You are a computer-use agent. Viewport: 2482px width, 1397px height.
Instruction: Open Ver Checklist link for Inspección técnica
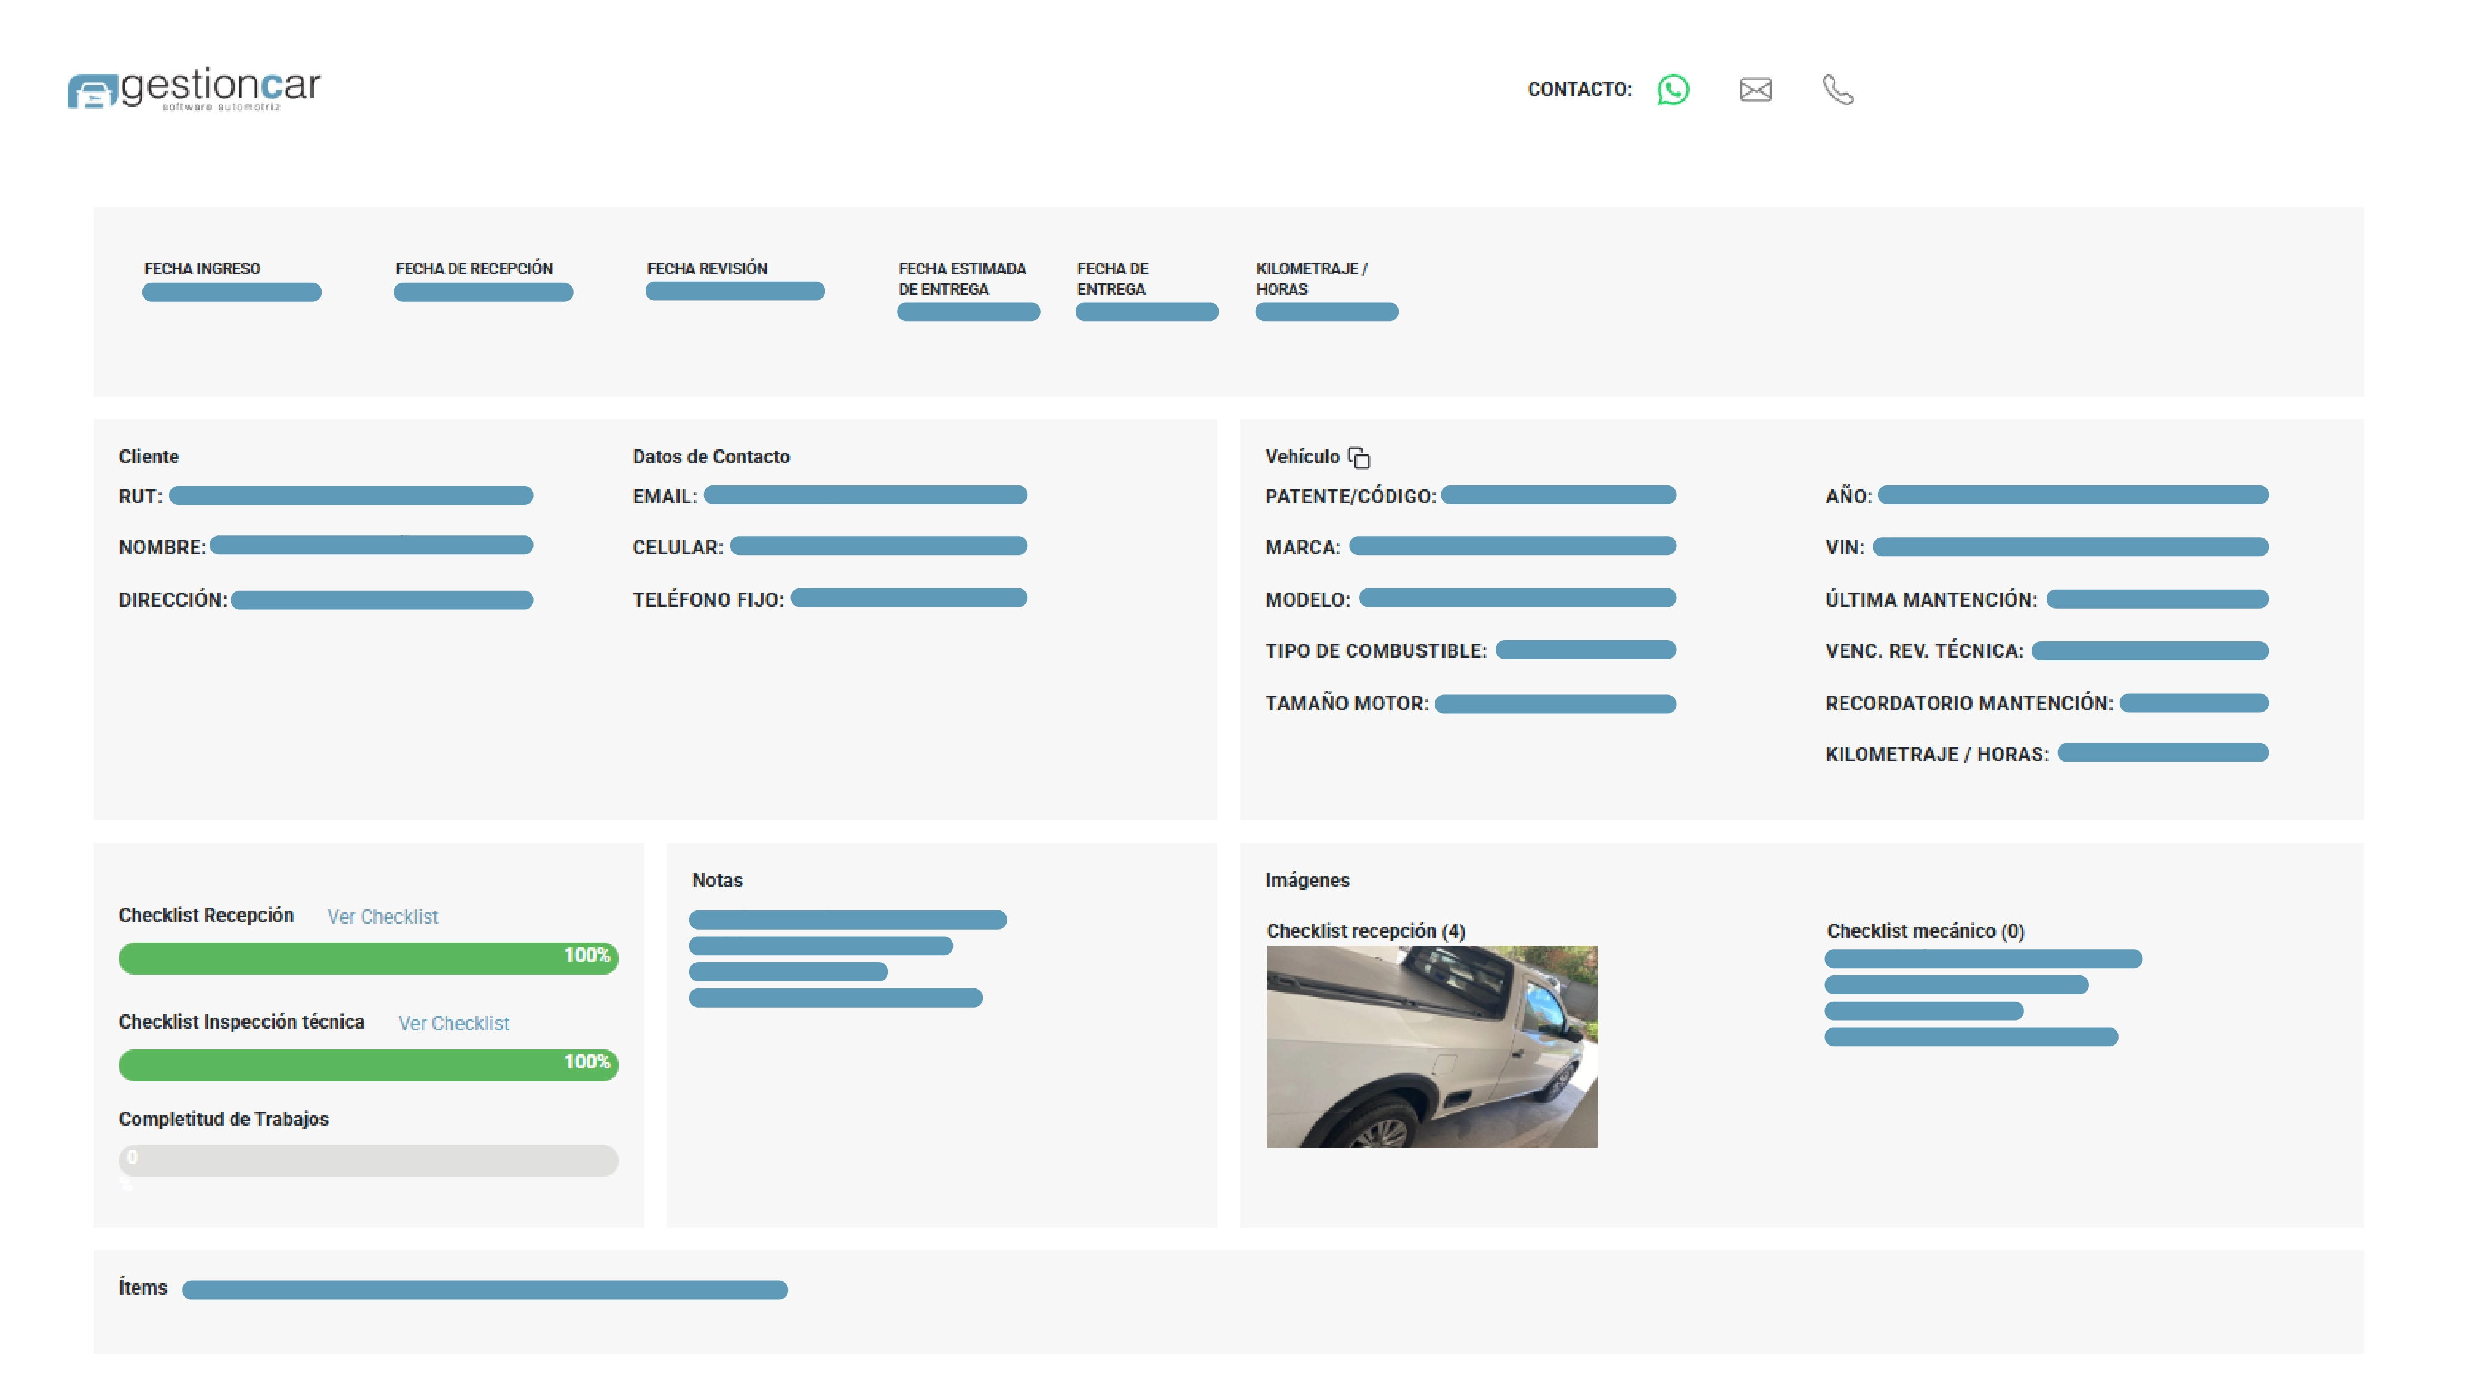454,1023
